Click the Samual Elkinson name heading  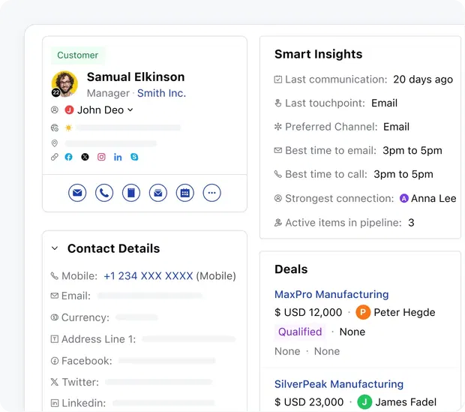coord(136,77)
